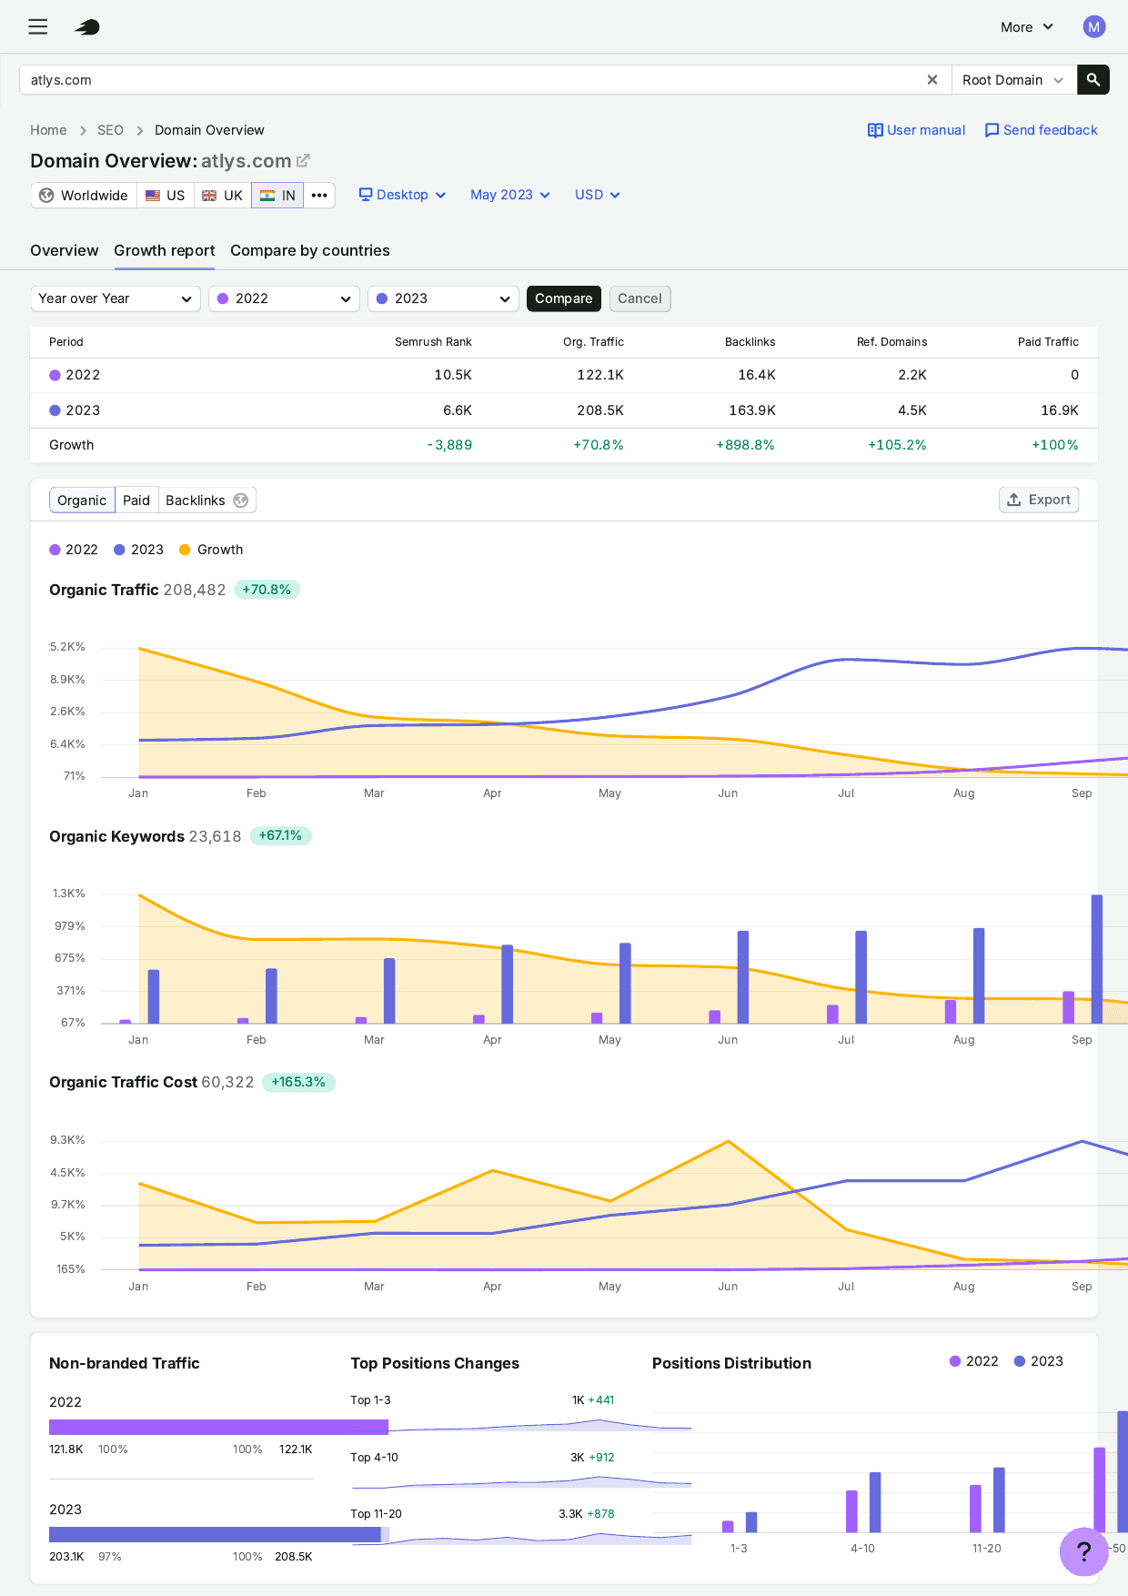Open the 2022 period dropdown
The width and height of the screenshot is (1128, 1596).
click(284, 298)
